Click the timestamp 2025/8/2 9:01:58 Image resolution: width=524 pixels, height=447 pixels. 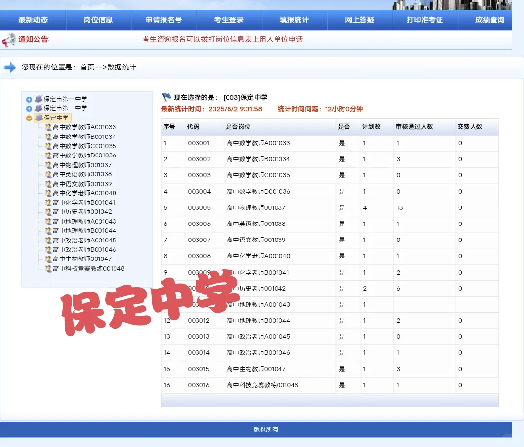coord(235,109)
